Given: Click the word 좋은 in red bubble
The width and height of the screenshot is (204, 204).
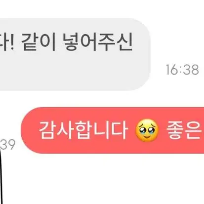Looking at the screenshot, I should coord(184,130).
